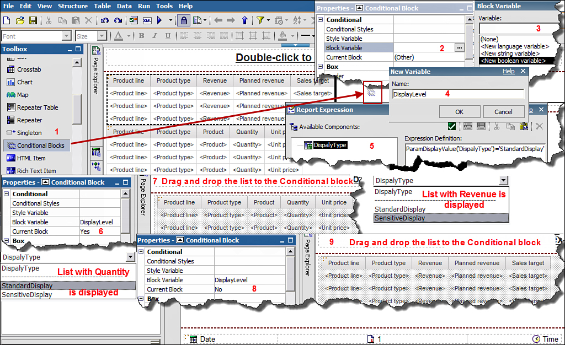
Task: Open the Table menu
Action: click(x=102, y=6)
